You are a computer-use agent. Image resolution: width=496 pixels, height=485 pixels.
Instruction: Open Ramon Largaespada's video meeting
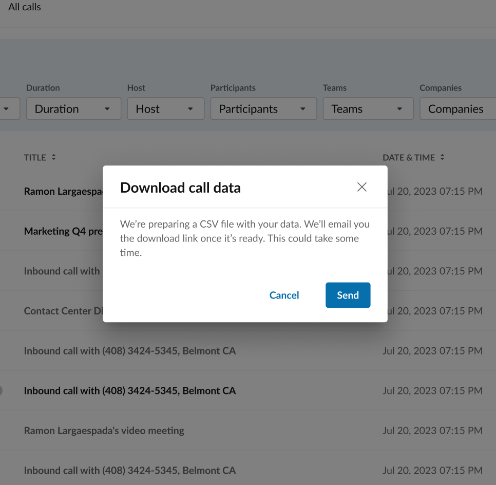click(x=104, y=431)
